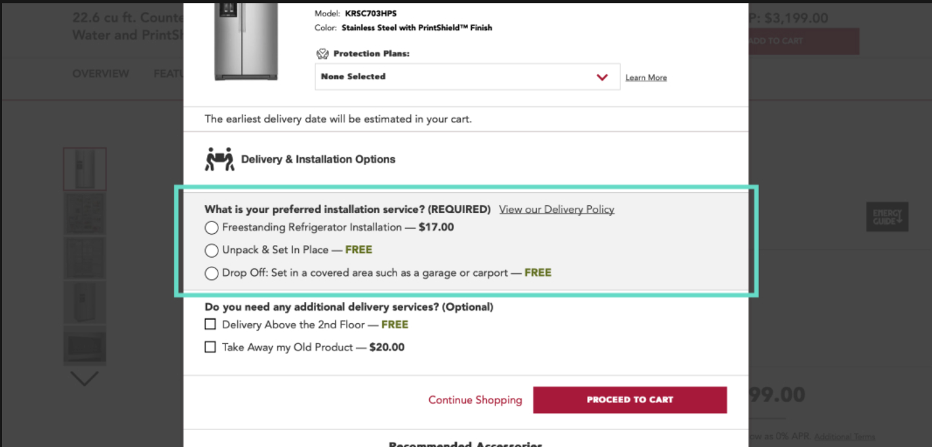Click the Protection Plans shield icon

(322, 54)
